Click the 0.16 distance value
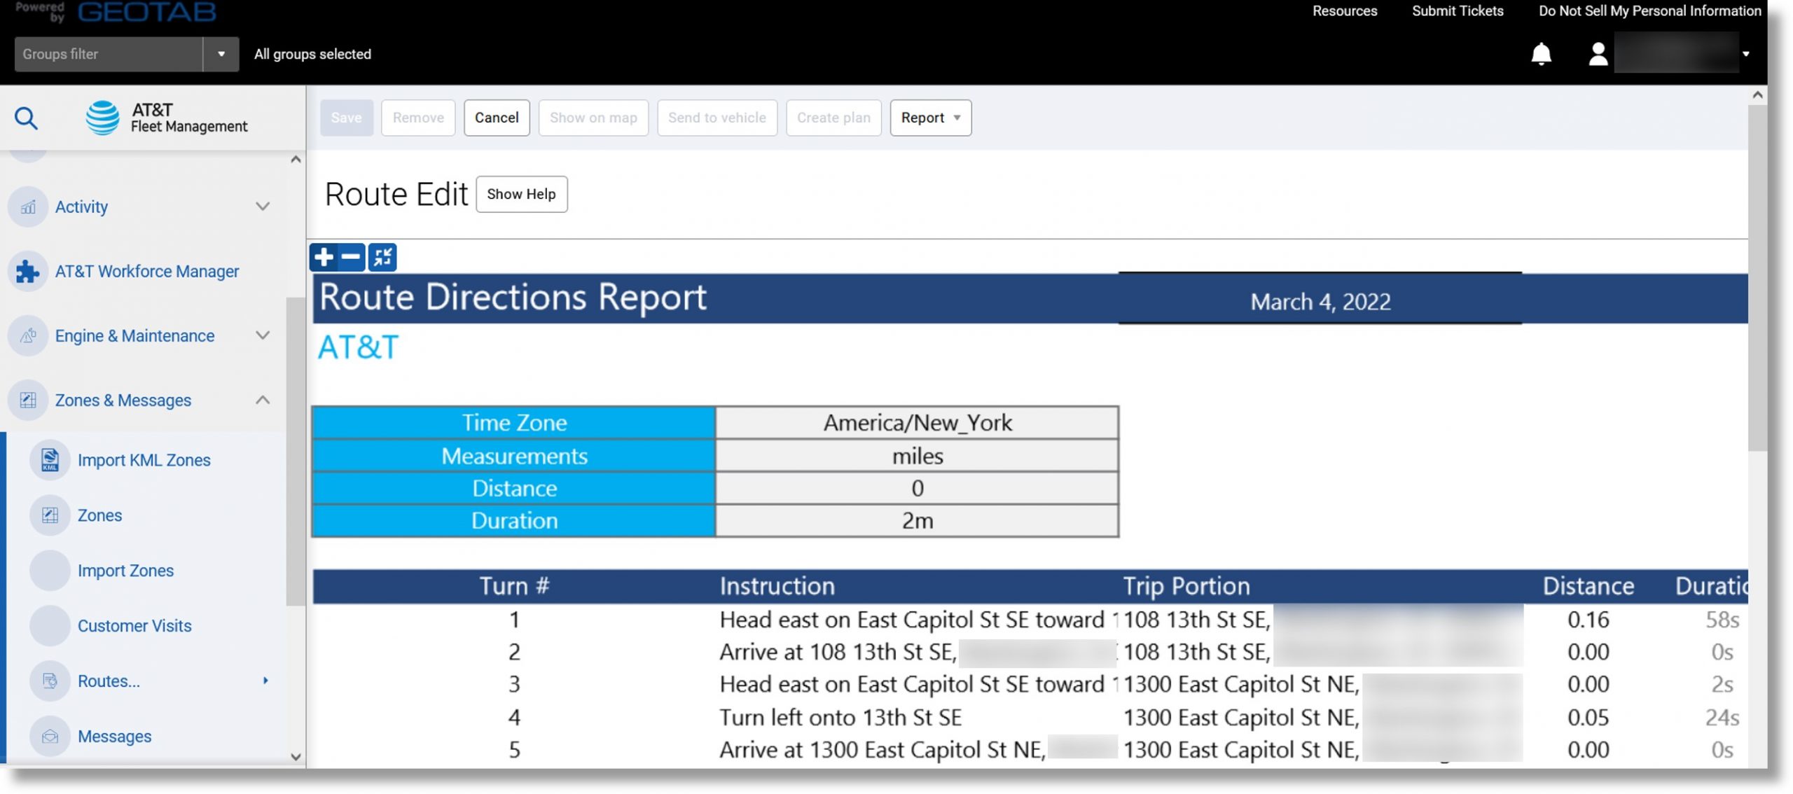Viewport: 1793px width, 794px height. point(1588,620)
